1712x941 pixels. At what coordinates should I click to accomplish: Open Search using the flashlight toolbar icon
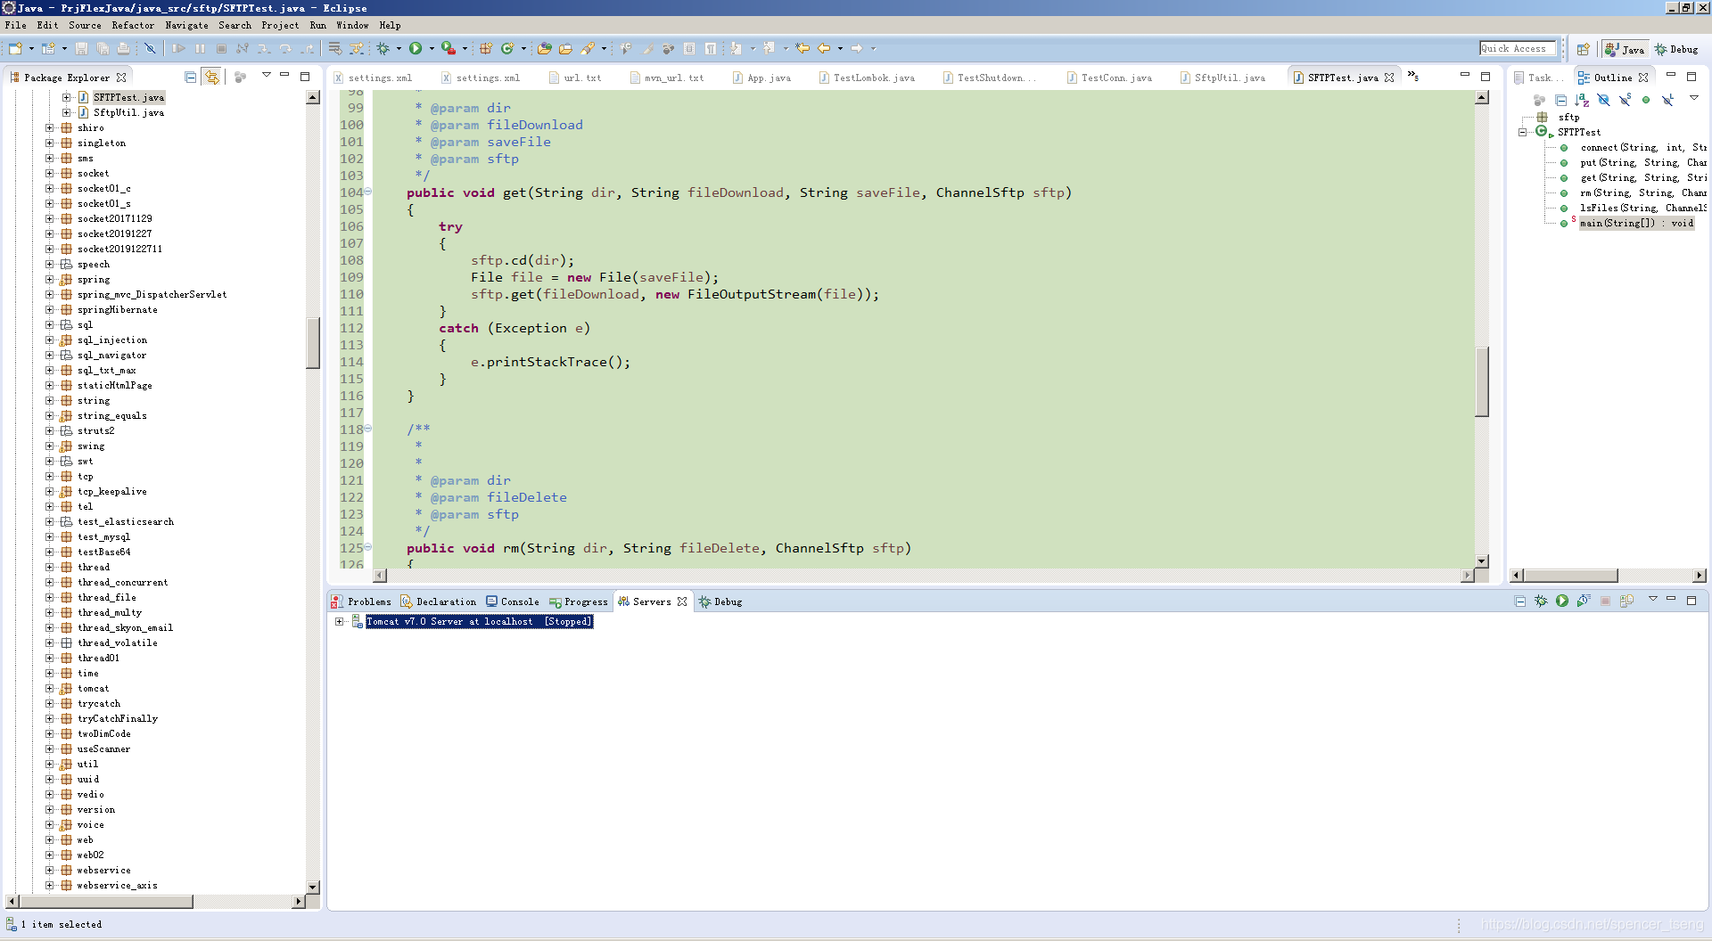coord(588,49)
